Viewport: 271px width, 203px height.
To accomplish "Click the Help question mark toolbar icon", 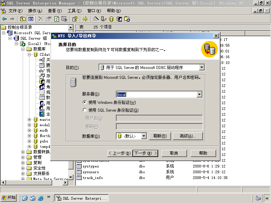I will tap(75, 19).
